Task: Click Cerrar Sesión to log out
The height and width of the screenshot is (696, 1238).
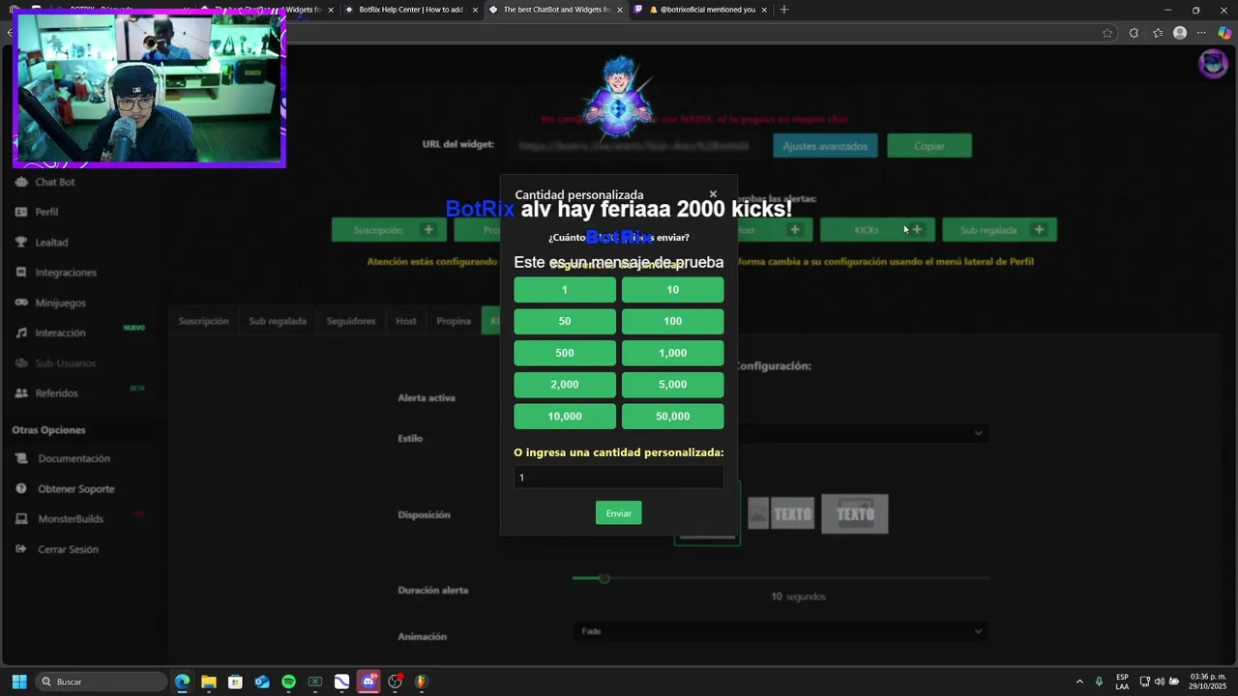Action: click(x=68, y=549)
